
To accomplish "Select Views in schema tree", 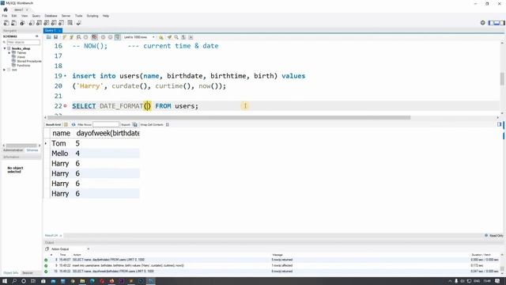I will tap(21, 57).
